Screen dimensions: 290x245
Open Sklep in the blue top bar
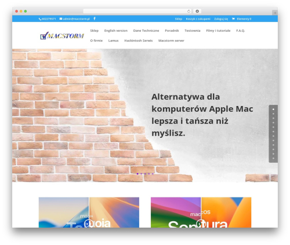point(179,19)
